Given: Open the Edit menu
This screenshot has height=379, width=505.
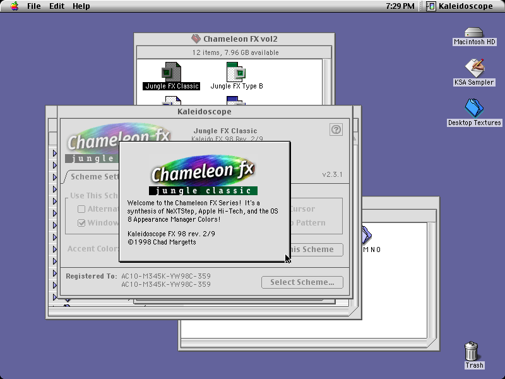Looking at the screenshot, I should point(57,6).
